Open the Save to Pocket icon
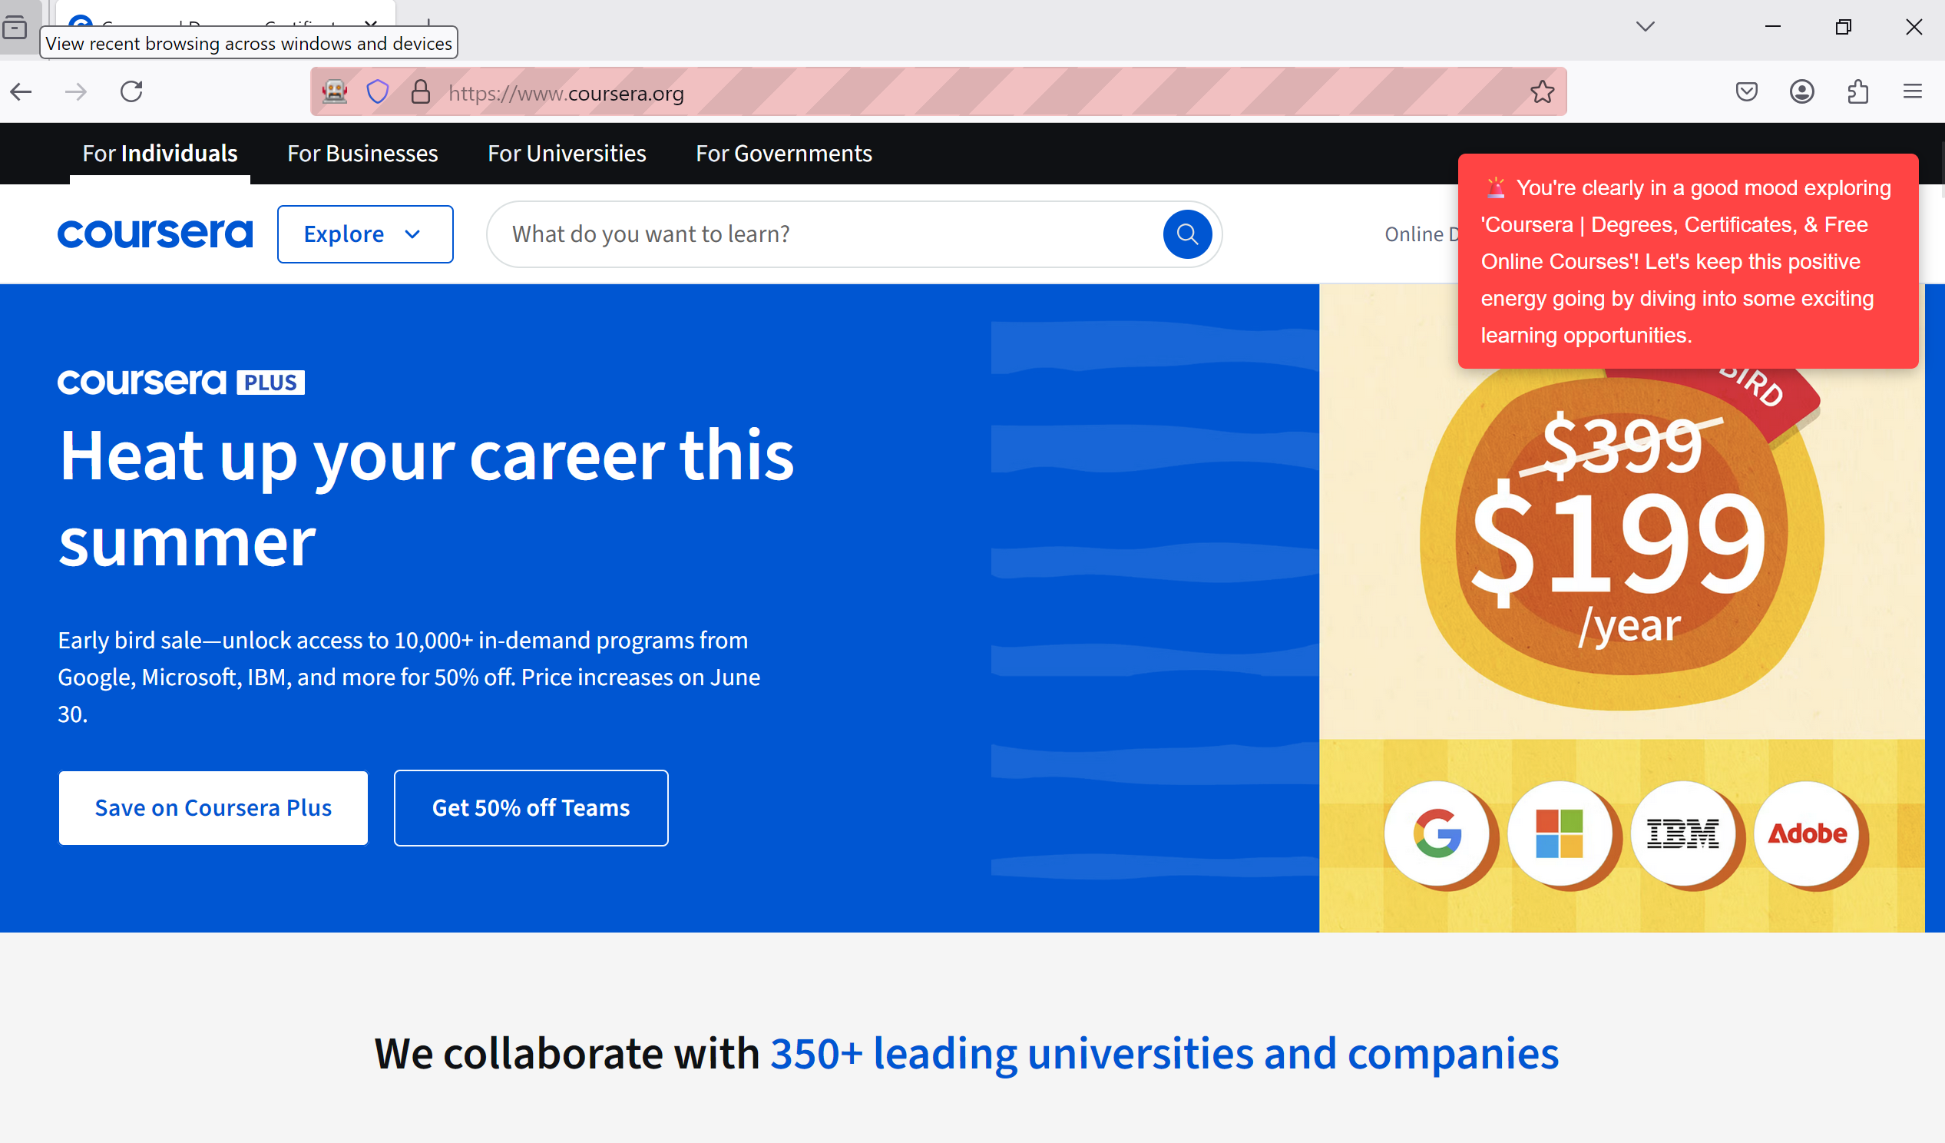The image size is (1945, 1143). 1746,92
